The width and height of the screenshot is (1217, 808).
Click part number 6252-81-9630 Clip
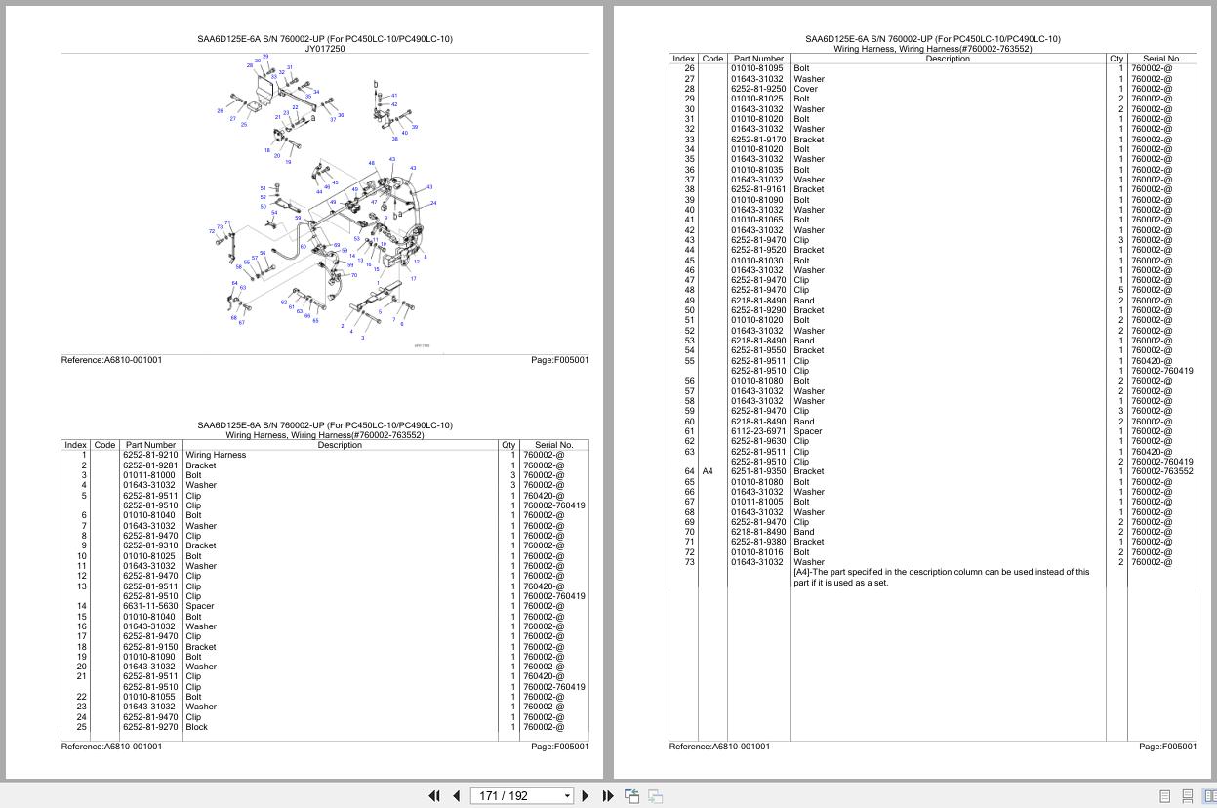click(x=758, y=441)
